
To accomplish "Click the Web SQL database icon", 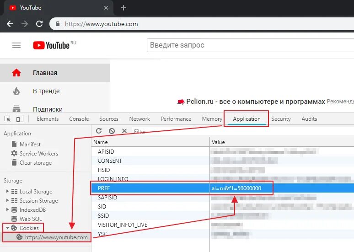I will click(x=14, y=219).
